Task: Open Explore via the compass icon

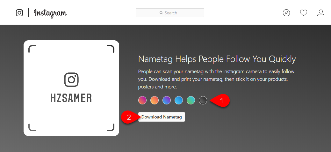Action: [x=286, y=13]
